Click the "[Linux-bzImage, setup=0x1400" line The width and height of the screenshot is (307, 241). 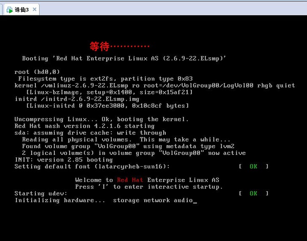click(x=109, y=92)
